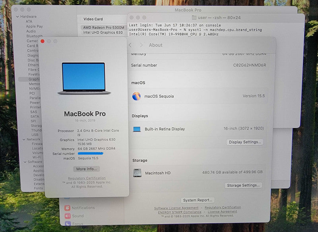Select Sound in Settings sidebar
Image resolution: width=318 pixels, height=232 pixels.
coord(78,216)
